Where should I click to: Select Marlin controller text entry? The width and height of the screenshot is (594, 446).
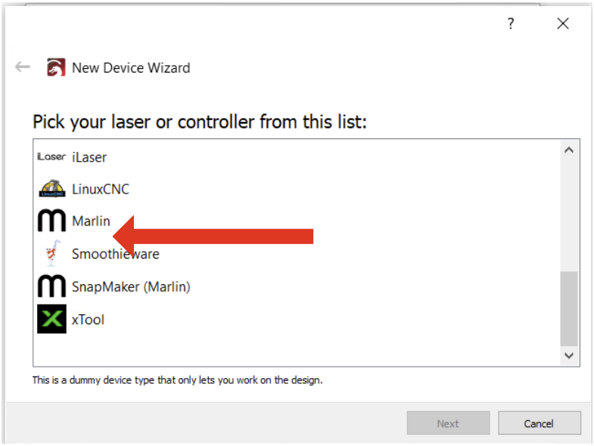(92, 221)
